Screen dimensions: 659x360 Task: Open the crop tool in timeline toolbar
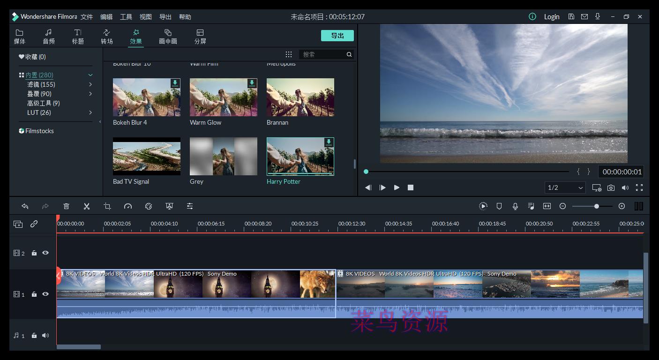[107, 206]
